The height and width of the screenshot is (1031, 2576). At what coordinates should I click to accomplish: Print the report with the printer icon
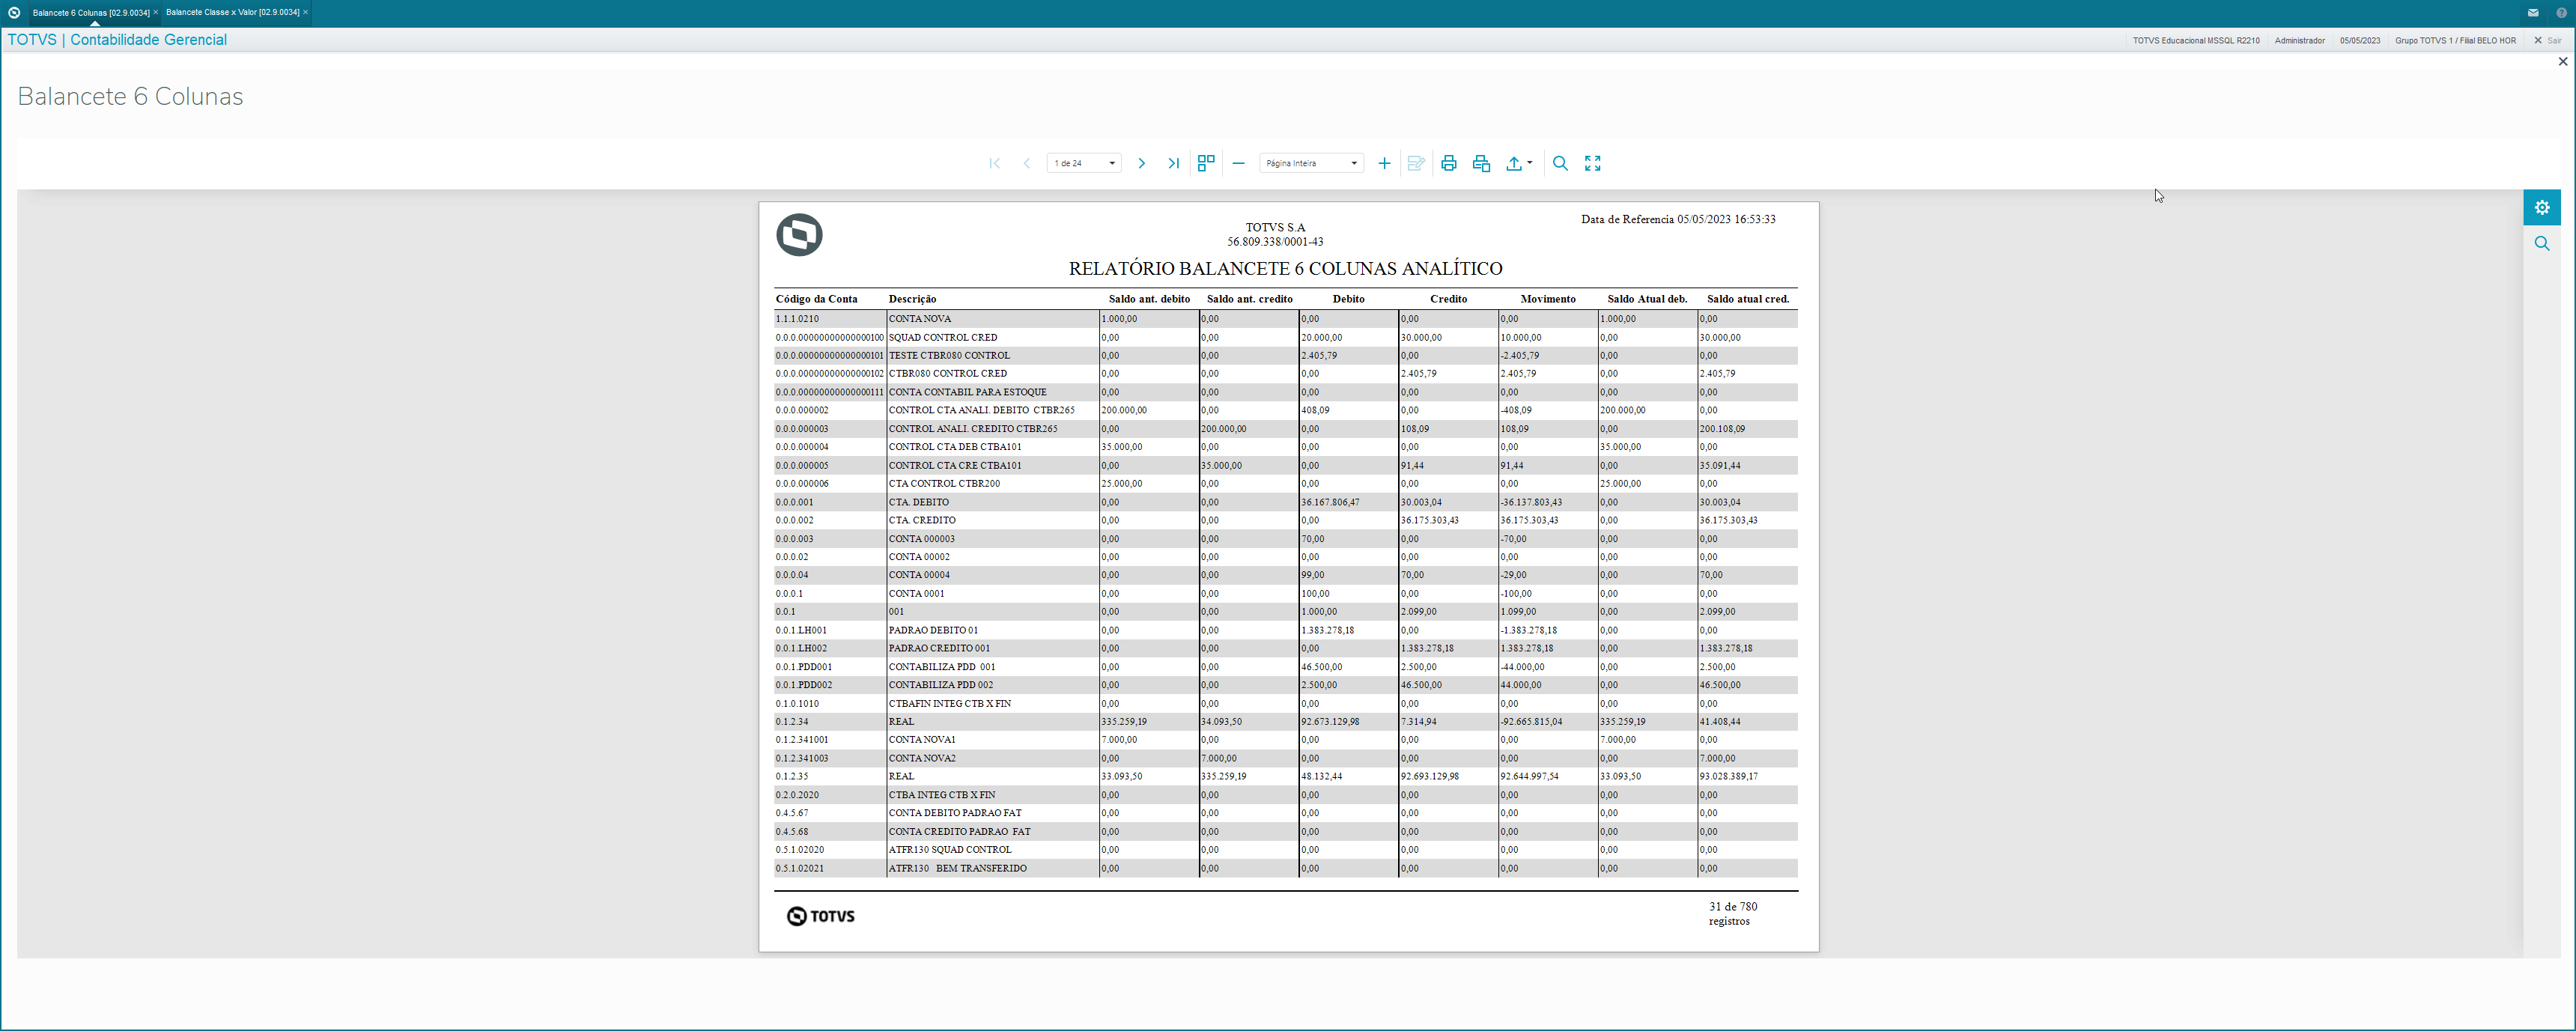pos(1448,163)
